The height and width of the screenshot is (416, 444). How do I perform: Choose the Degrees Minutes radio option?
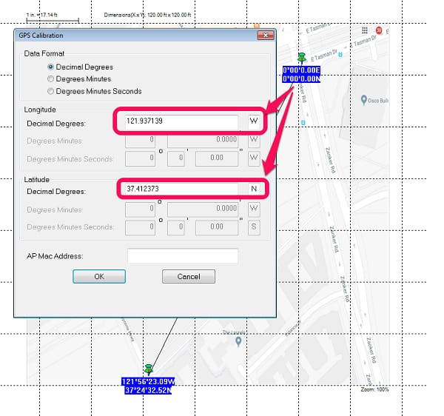pyautogui.click(x=51, y=79)
